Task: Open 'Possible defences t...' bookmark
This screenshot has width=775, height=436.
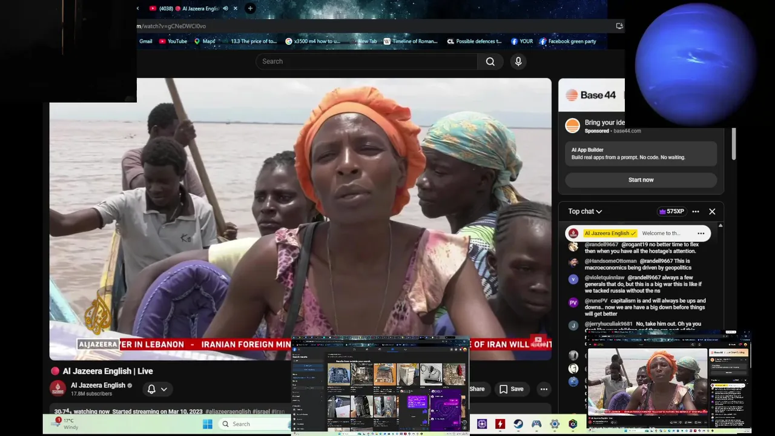Action: (474, 41)
